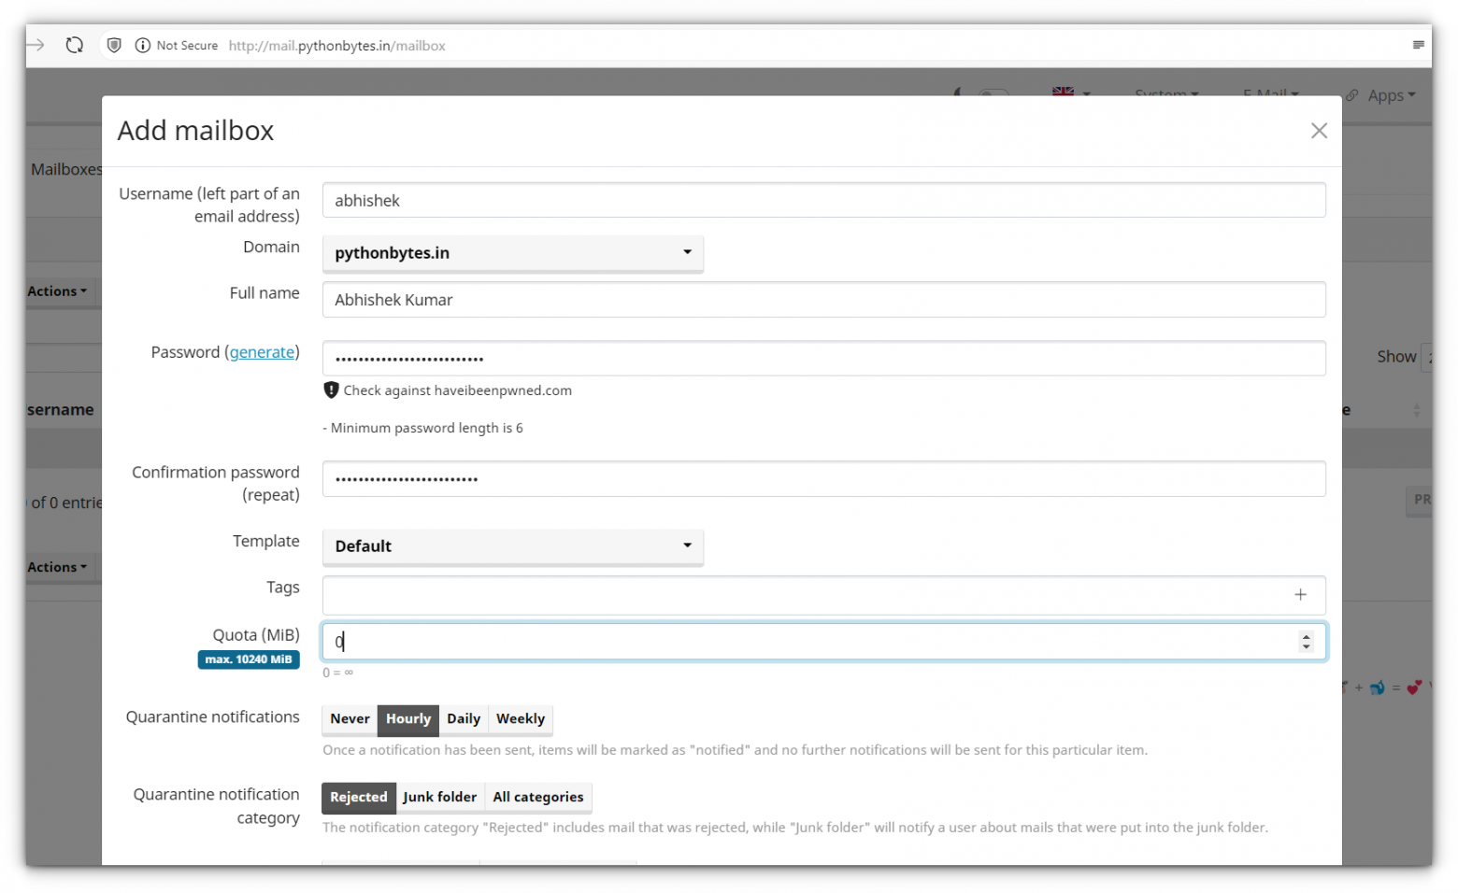Click the shield icon beside haveibeenpwned check
The width and height of the screenshot is (1458, 893).
pos(331,390)
